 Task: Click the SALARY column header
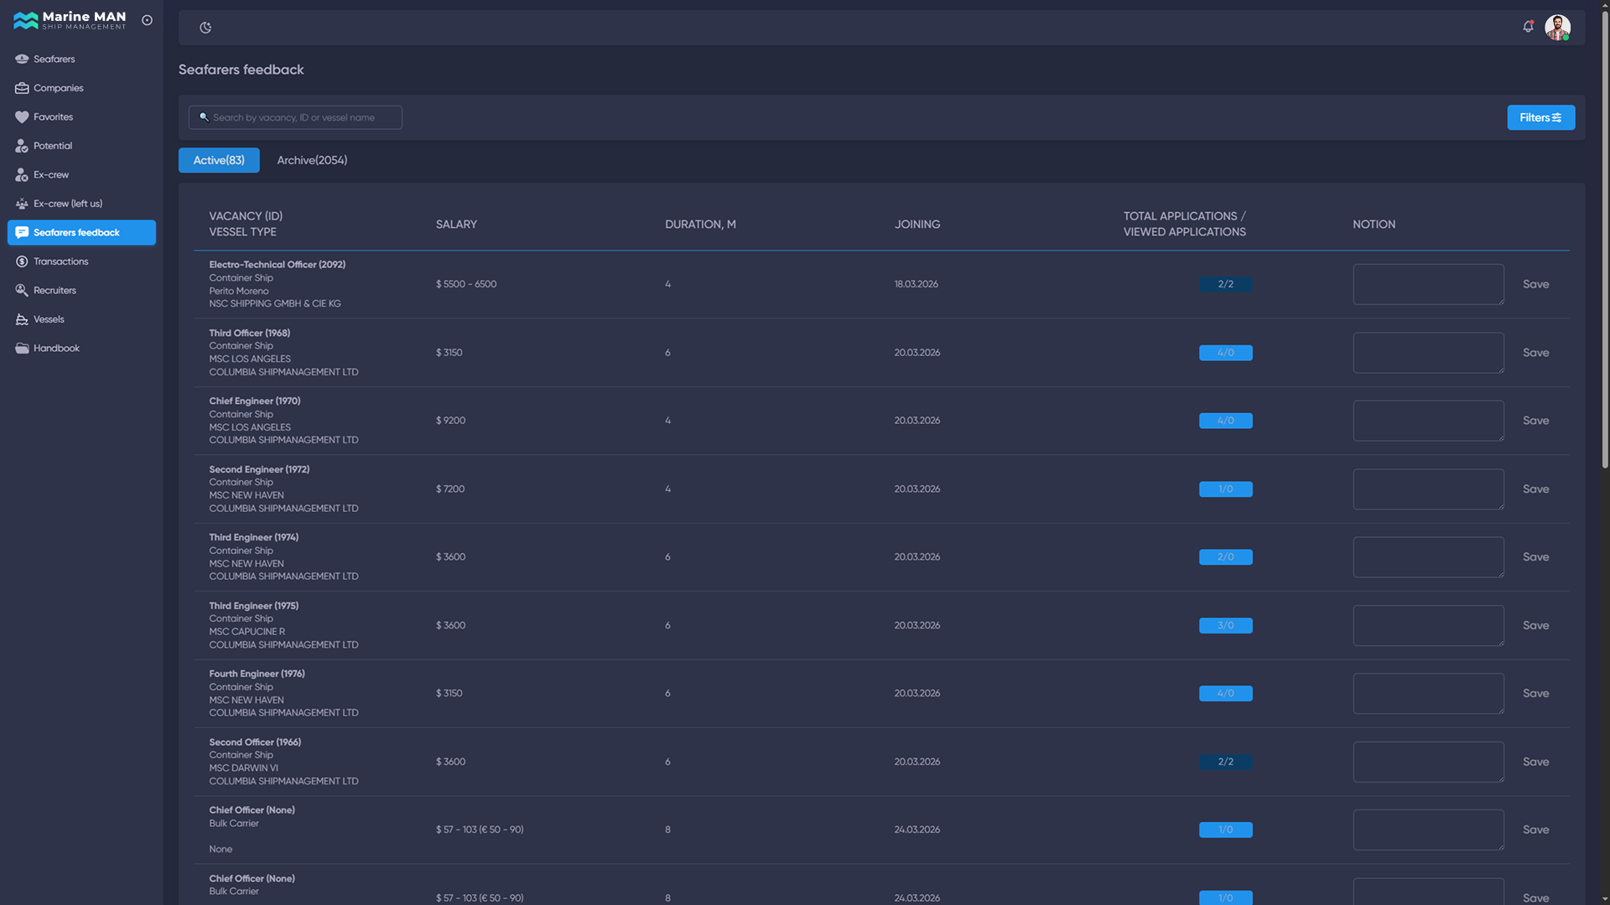(x=456, y=225)
